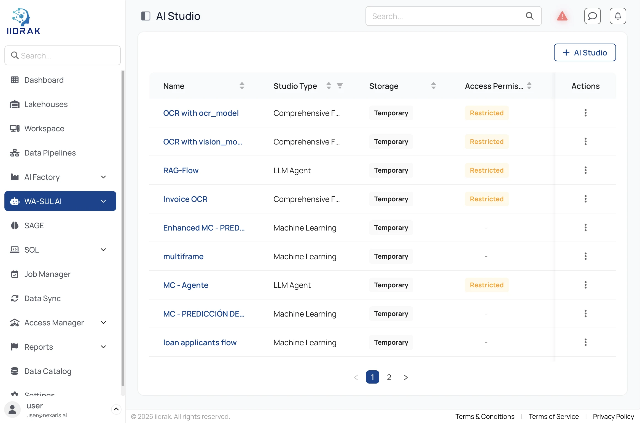Open actions menu for Invoice OCR row
The width and height of the screenshot is (640, 423).
[585, 199]
